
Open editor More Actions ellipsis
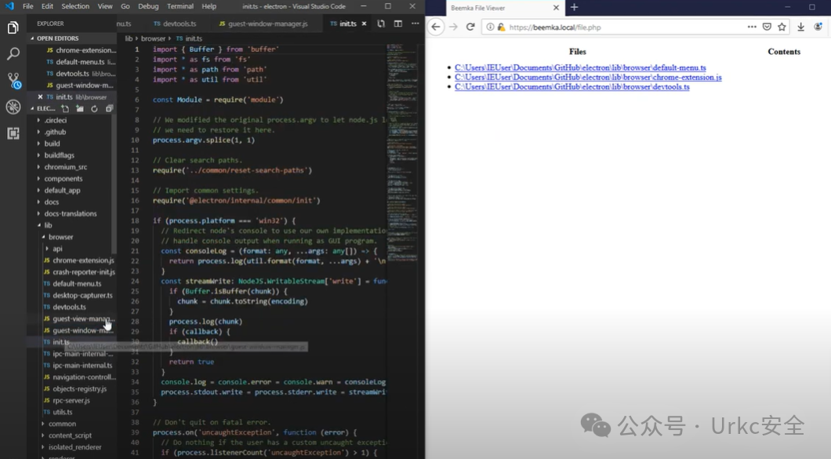point(415,24)
